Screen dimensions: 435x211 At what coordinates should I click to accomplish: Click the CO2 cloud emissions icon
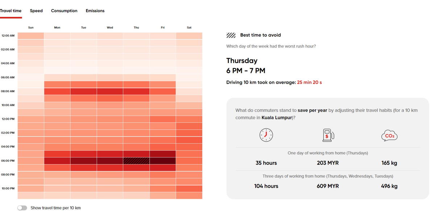click(389, 135)
